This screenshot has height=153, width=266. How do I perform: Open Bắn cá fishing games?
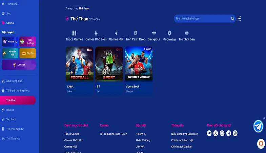pyautogui.click(x=8, y=110)
